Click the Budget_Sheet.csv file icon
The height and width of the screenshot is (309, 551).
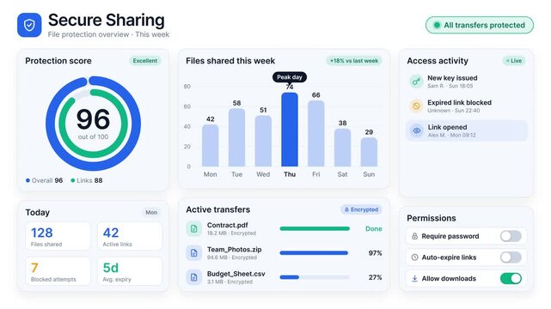[x=193, y=277]
